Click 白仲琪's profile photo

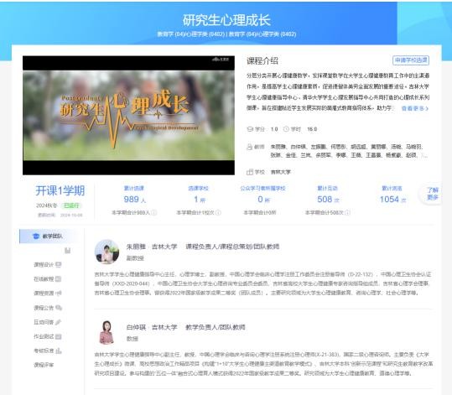pyautogui.click(x=107, y=332)
